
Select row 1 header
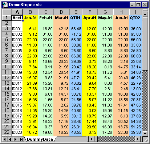[x=7, y=18]
